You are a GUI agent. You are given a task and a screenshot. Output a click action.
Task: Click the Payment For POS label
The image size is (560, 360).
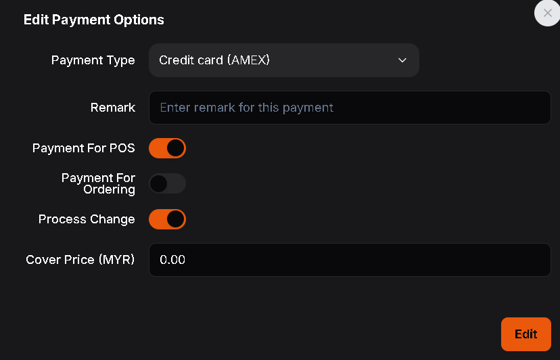point(84,148)
